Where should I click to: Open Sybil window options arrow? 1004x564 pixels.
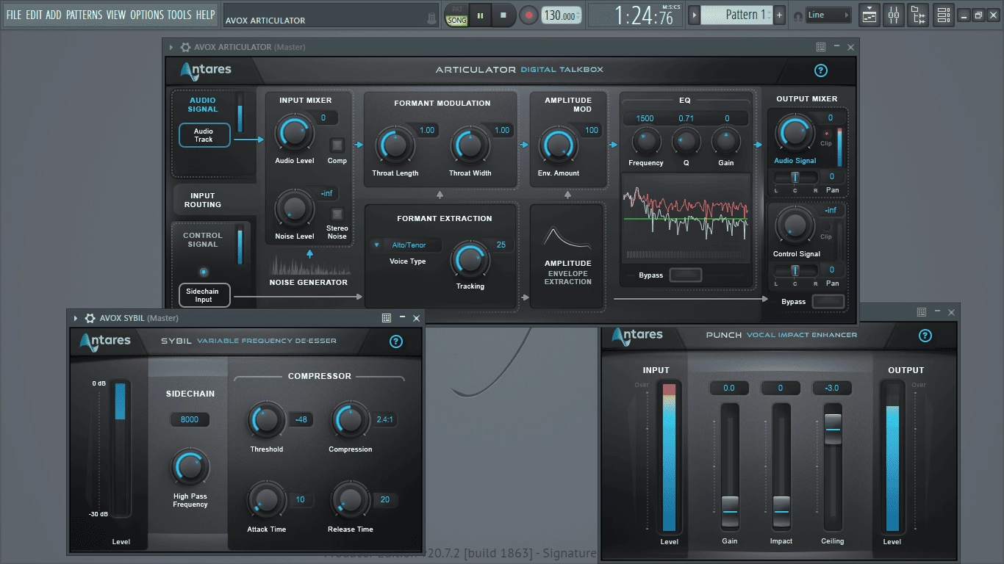[76, 318]
